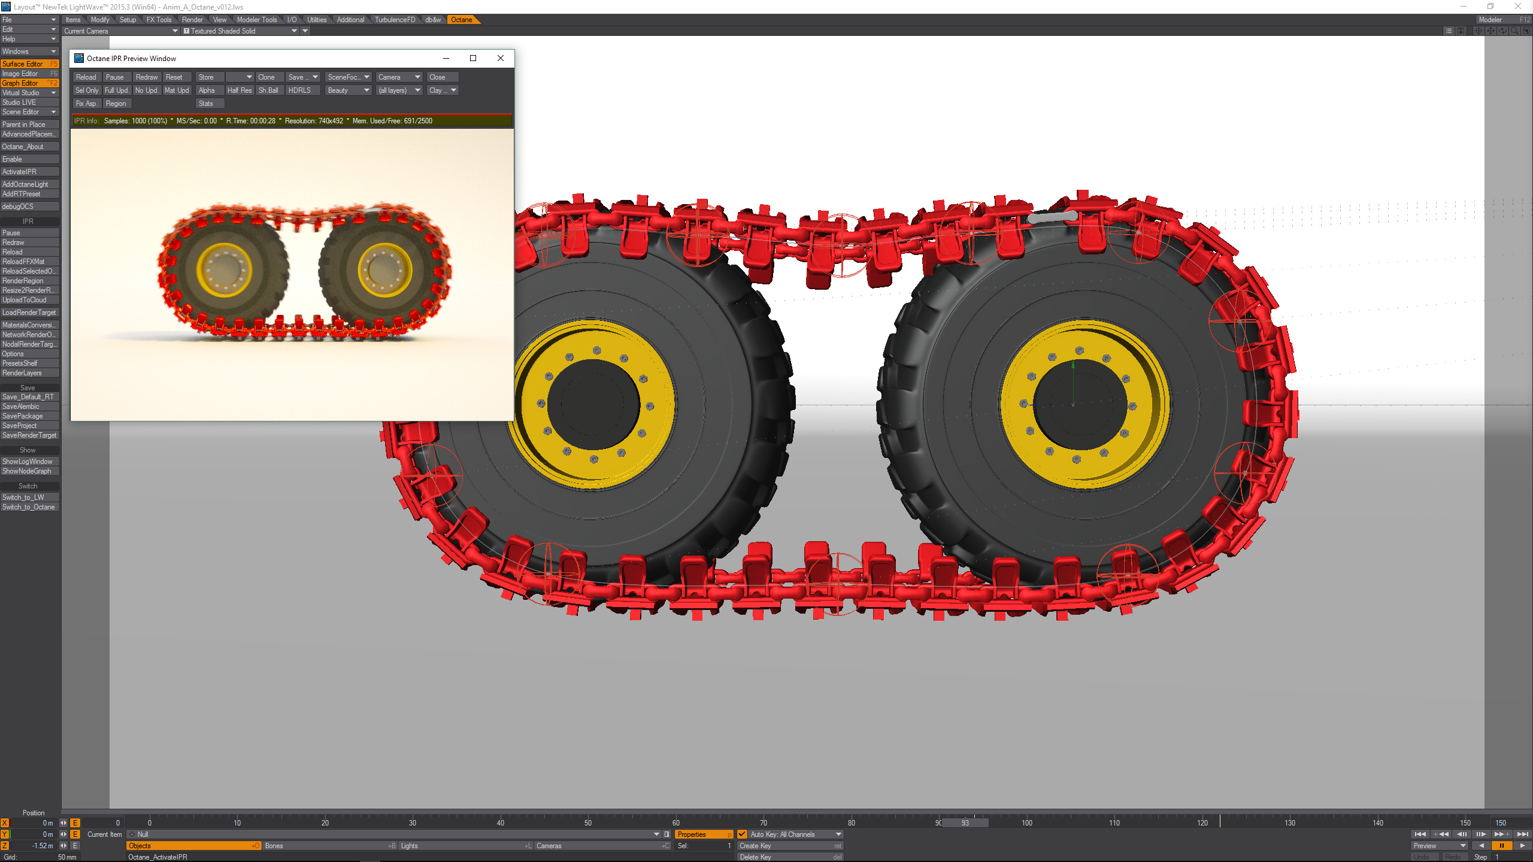Click the Reload button in IPR window
Viewport: 1533px width, 862px height.
86,77
